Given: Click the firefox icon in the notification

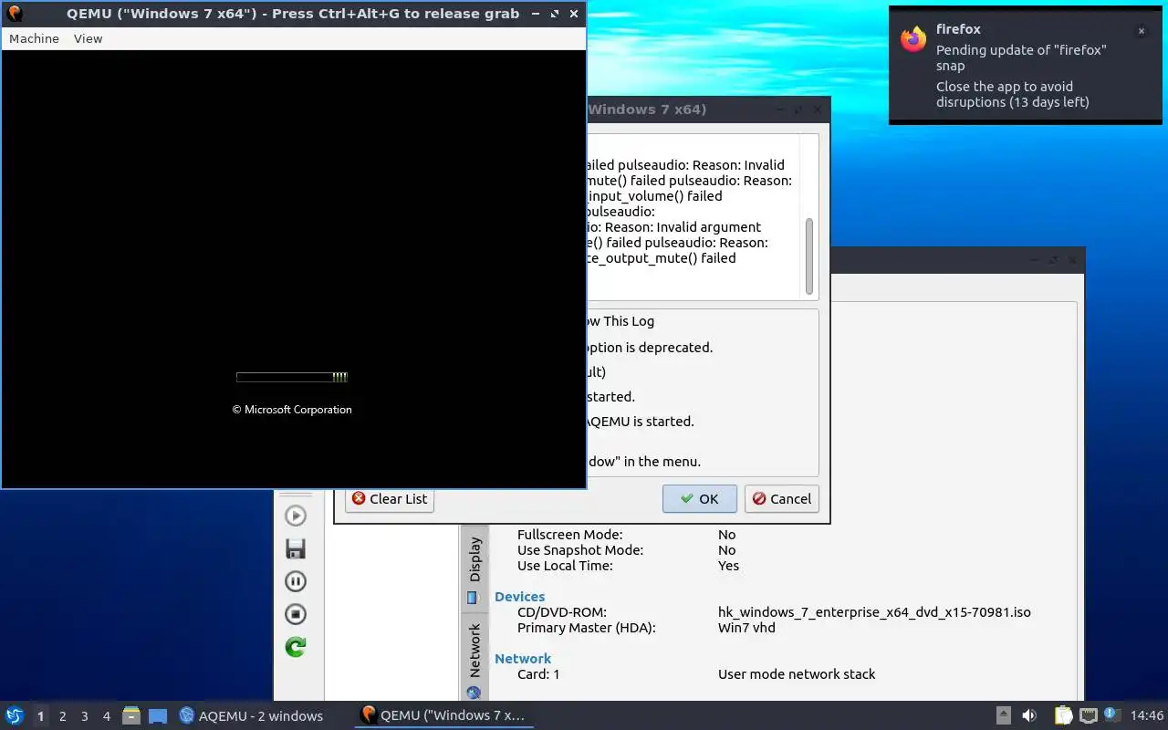Looking at the screenshot, I should [x=913, y=39].
